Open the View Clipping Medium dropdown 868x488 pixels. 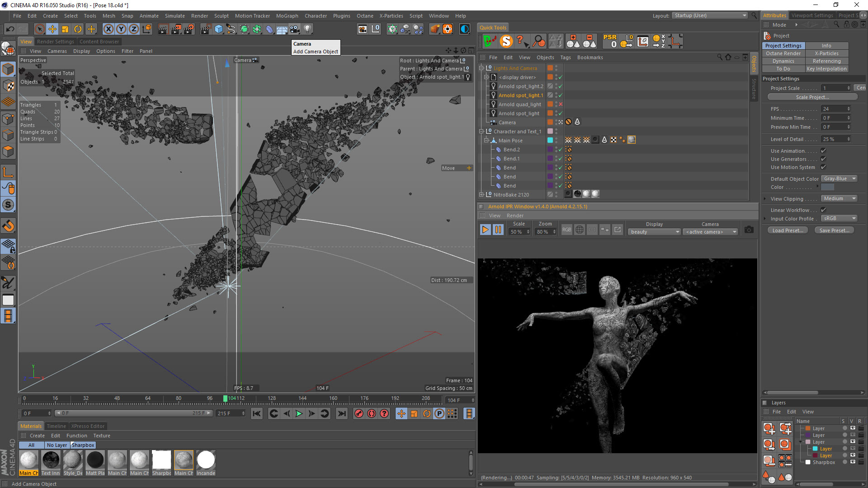[839, 199]
